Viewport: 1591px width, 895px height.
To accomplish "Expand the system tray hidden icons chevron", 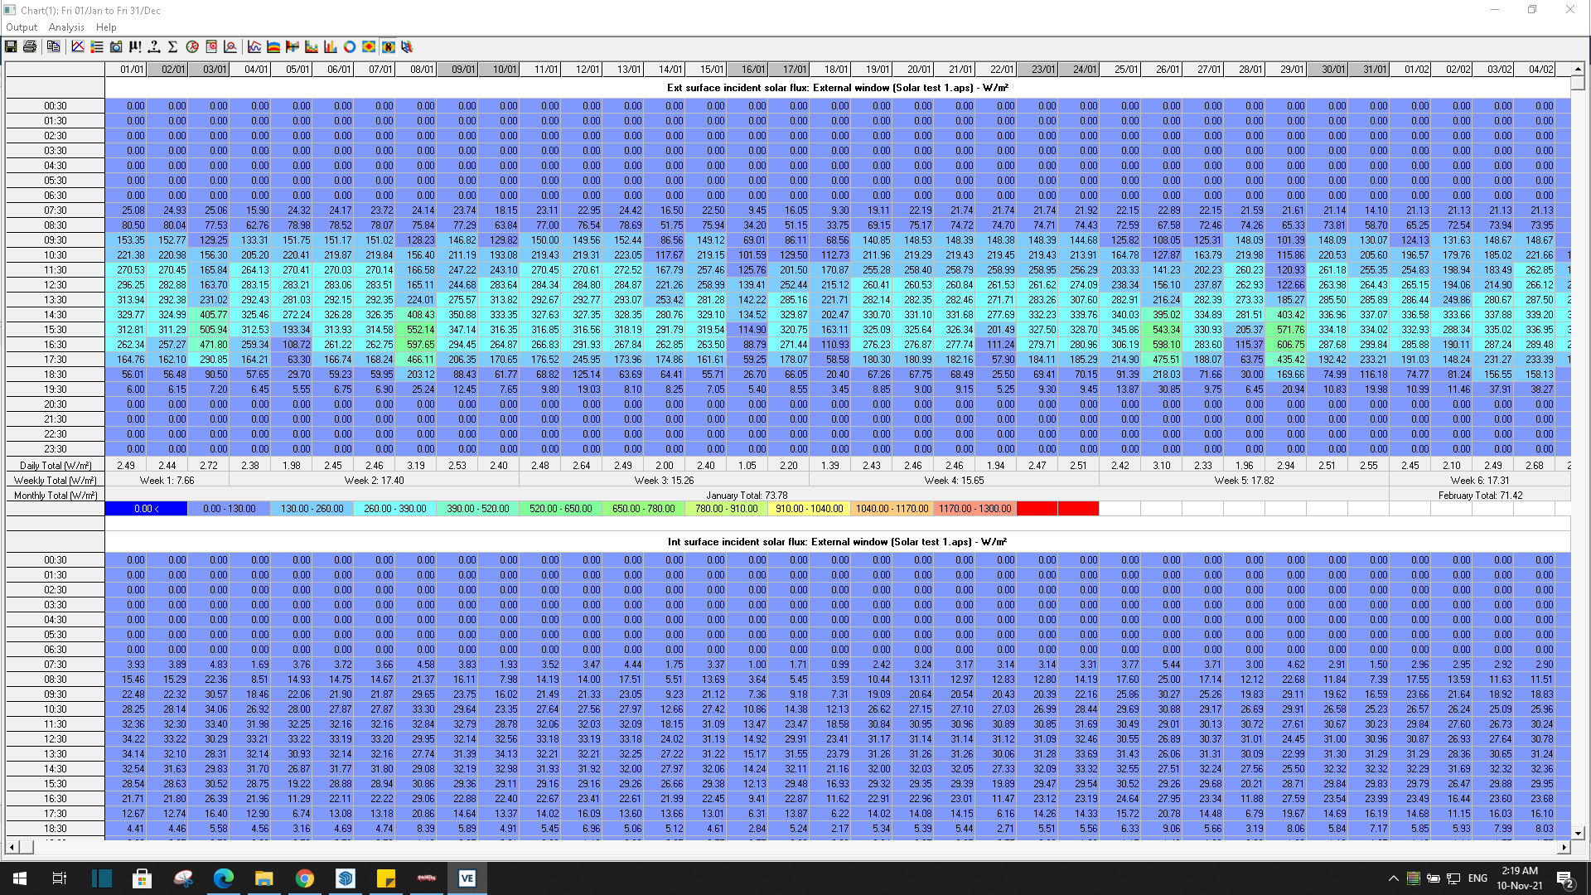I will (1393, 878).
